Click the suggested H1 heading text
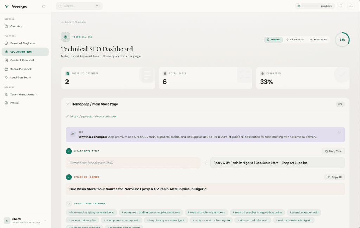Image resolution: width=360 pixels, height=228 pixels. click(x=138, y=189)
